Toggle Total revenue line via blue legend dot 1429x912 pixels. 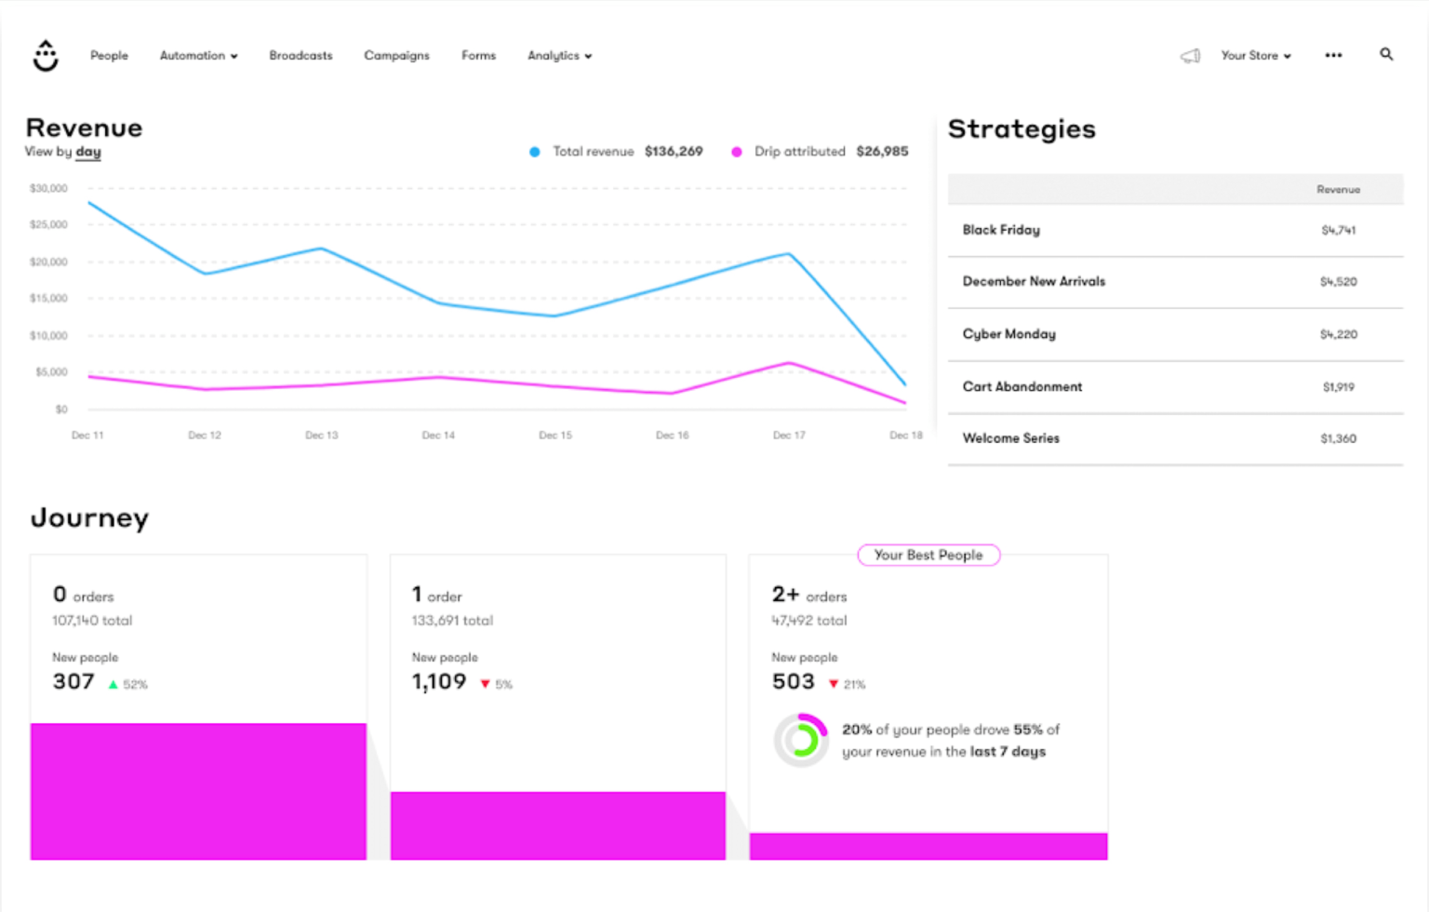click(534, 151)
